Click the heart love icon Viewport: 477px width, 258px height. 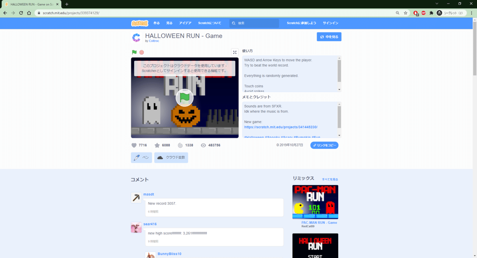134,145
